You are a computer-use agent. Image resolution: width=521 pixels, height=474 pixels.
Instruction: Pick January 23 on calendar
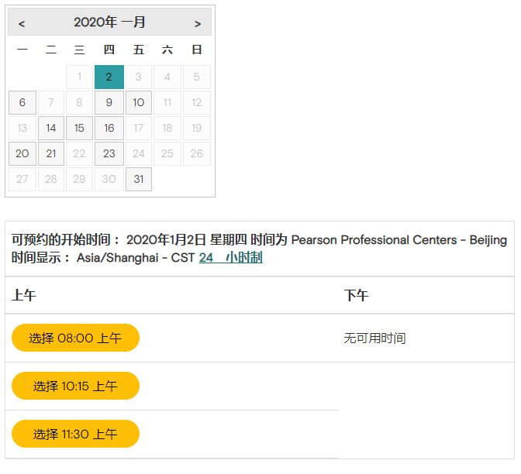[109, 153]
